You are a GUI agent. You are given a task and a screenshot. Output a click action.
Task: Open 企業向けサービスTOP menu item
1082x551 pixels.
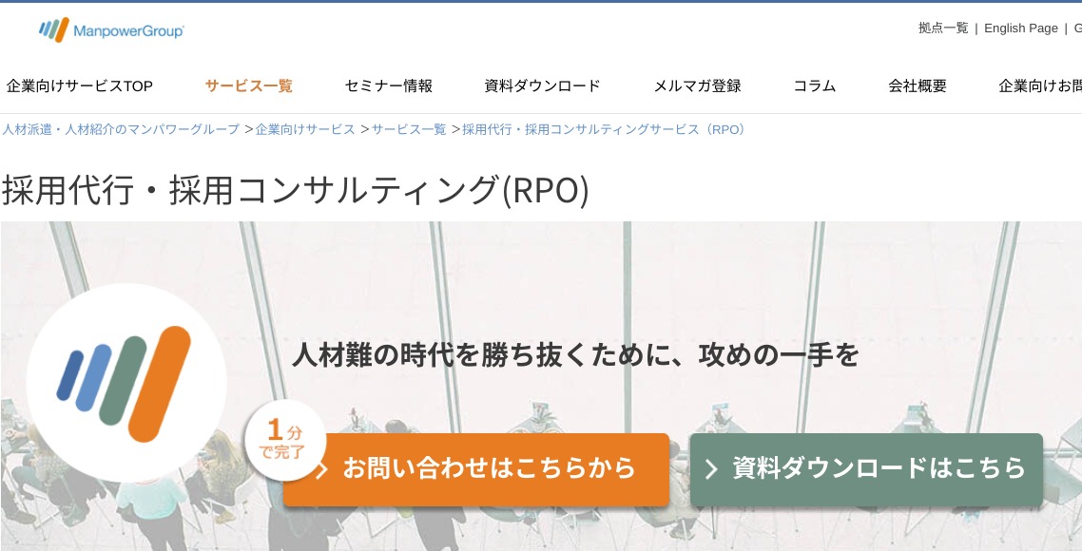point(79,86)
